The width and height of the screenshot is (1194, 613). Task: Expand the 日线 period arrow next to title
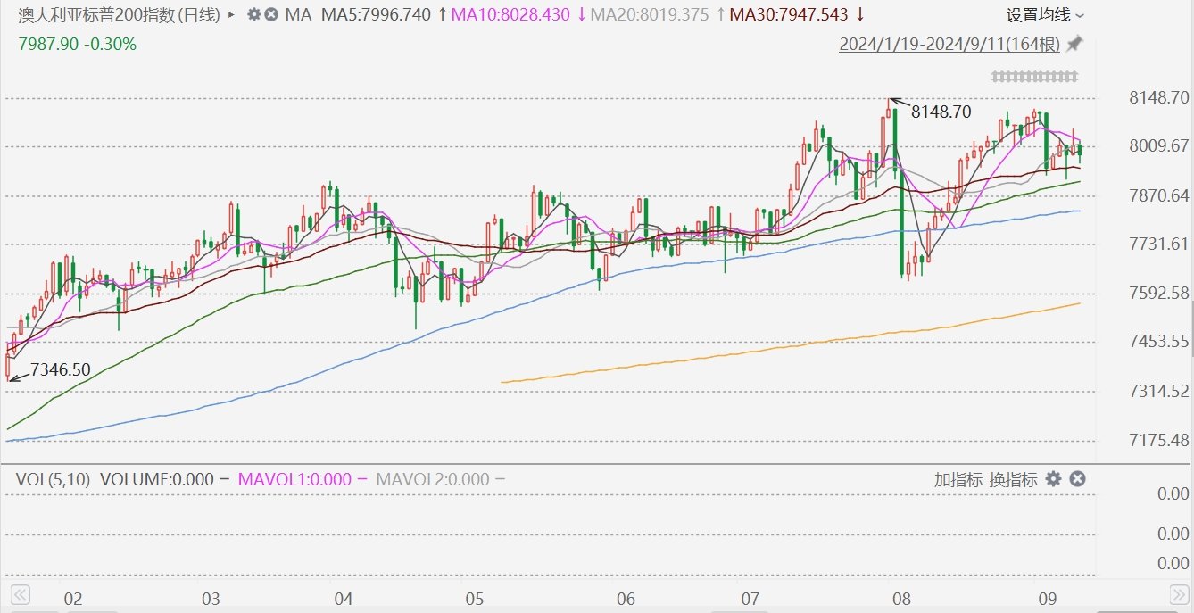point(232,15)
